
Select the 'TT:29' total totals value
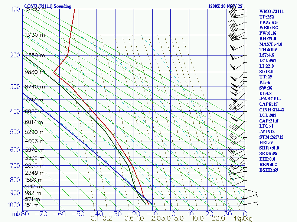point(265,77)
